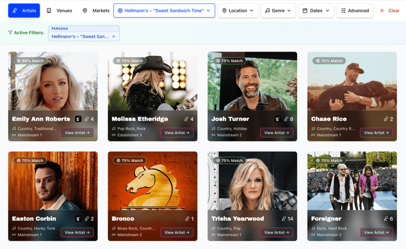View artist Bronco

[177, 232]
